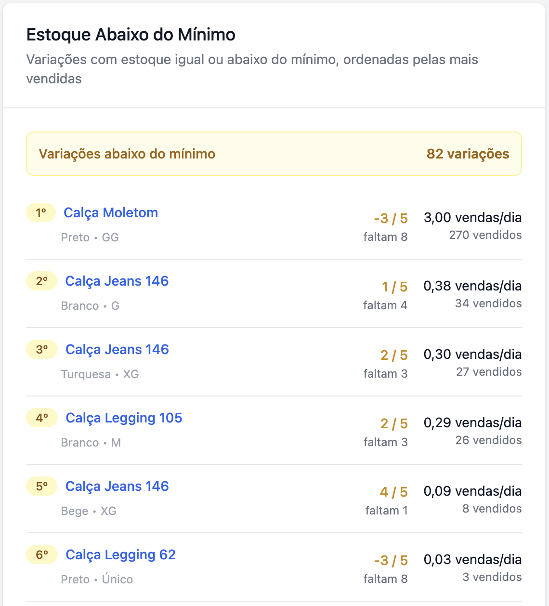Click the Turquesa • XG variant label
Screen dimensions: 549x606
[x=100, y=374]
